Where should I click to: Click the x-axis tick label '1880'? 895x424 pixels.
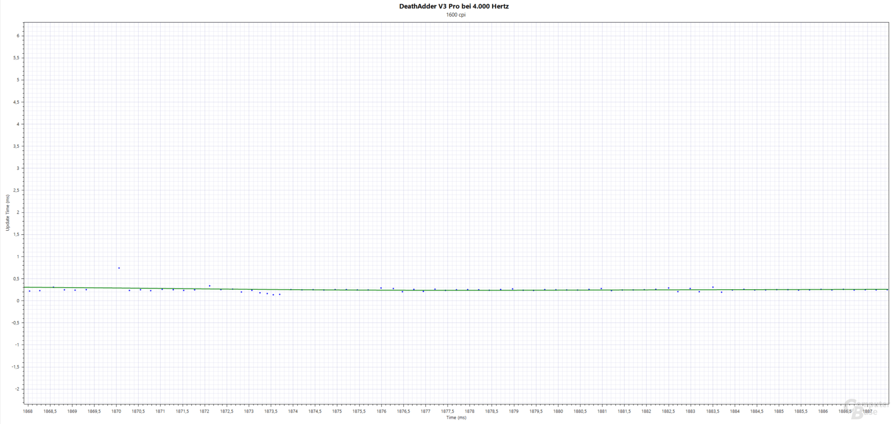(558, 411)
